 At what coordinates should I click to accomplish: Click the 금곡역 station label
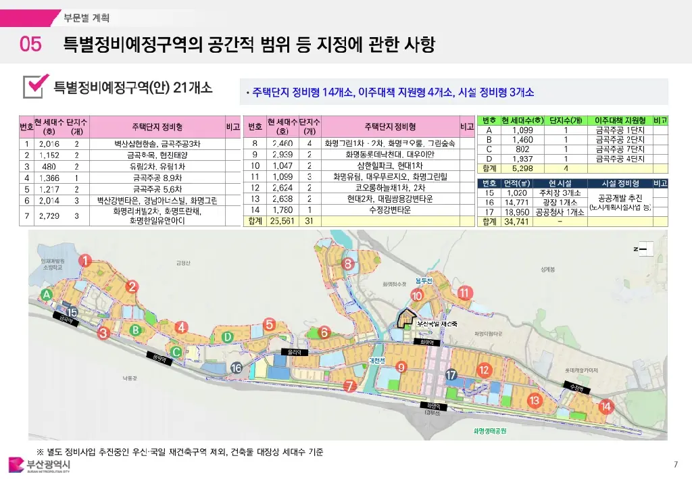click(x=65, y=319)
